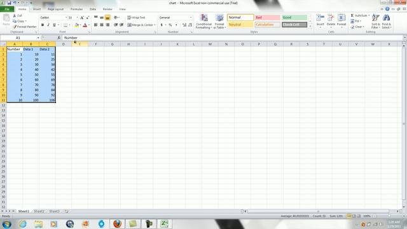Click the zoom slider handle in status bar
This screenshot has width=407, height=229.
coord(389,216)
